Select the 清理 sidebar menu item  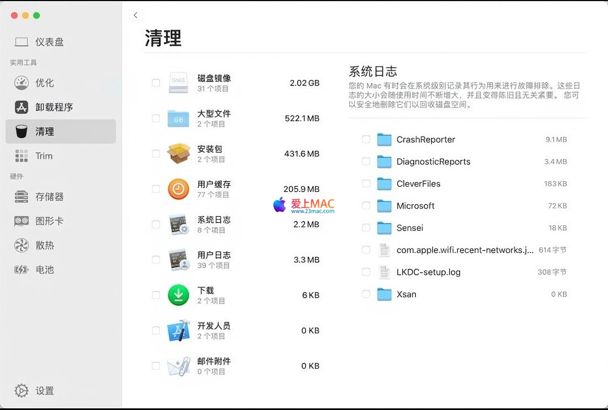point(61,132)
